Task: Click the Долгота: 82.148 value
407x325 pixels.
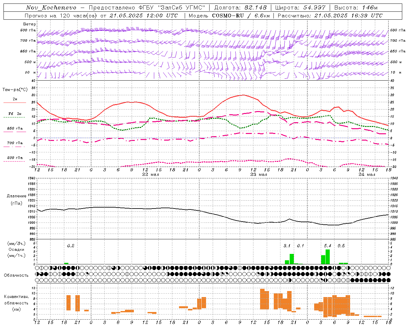Action: (240, 8)
